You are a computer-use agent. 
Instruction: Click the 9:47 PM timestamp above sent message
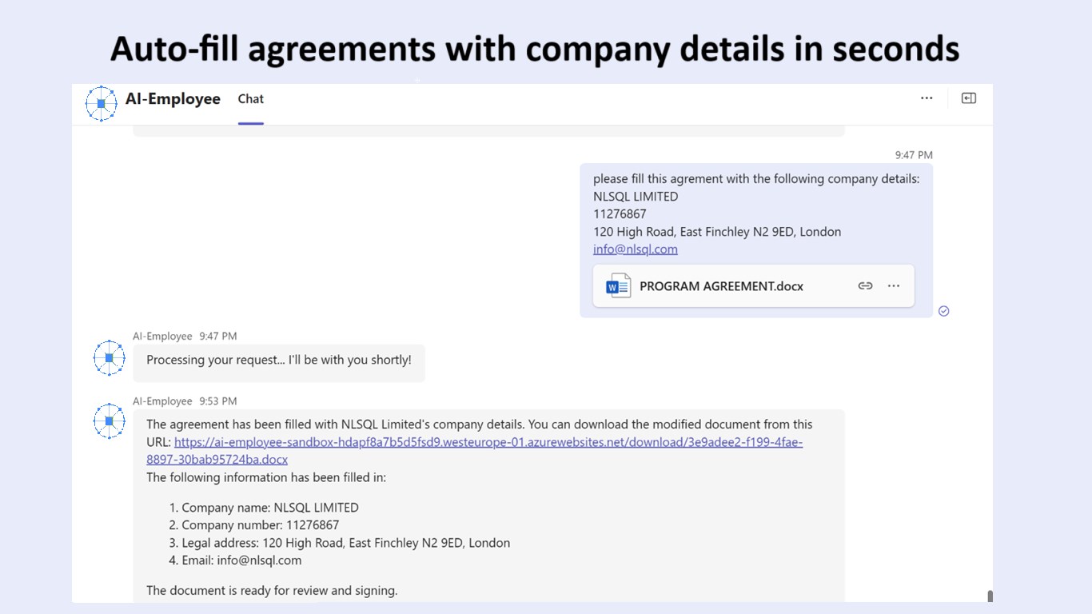tap(913, 155)
